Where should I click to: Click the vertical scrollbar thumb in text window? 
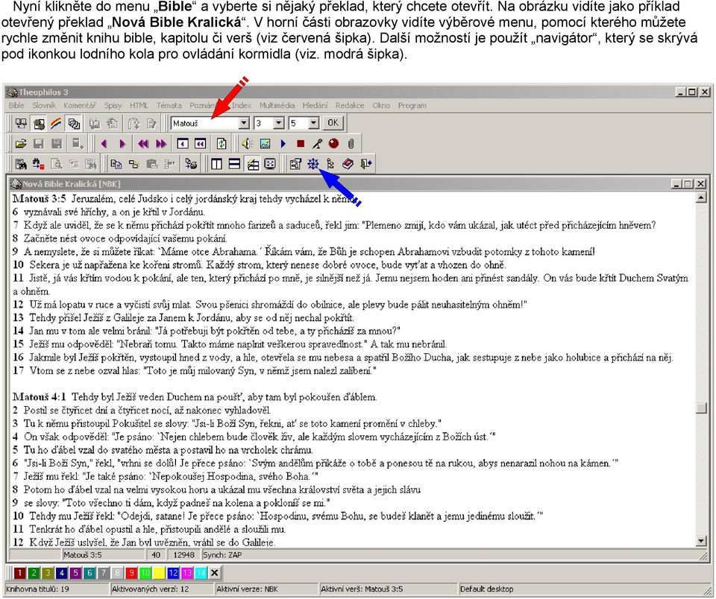click(x=701, y=408)
